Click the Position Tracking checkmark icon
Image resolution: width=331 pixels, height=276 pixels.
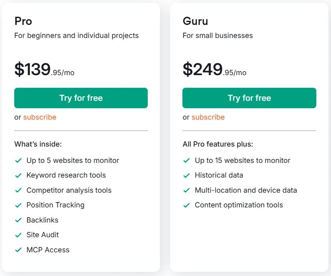(x=18, y=205)
